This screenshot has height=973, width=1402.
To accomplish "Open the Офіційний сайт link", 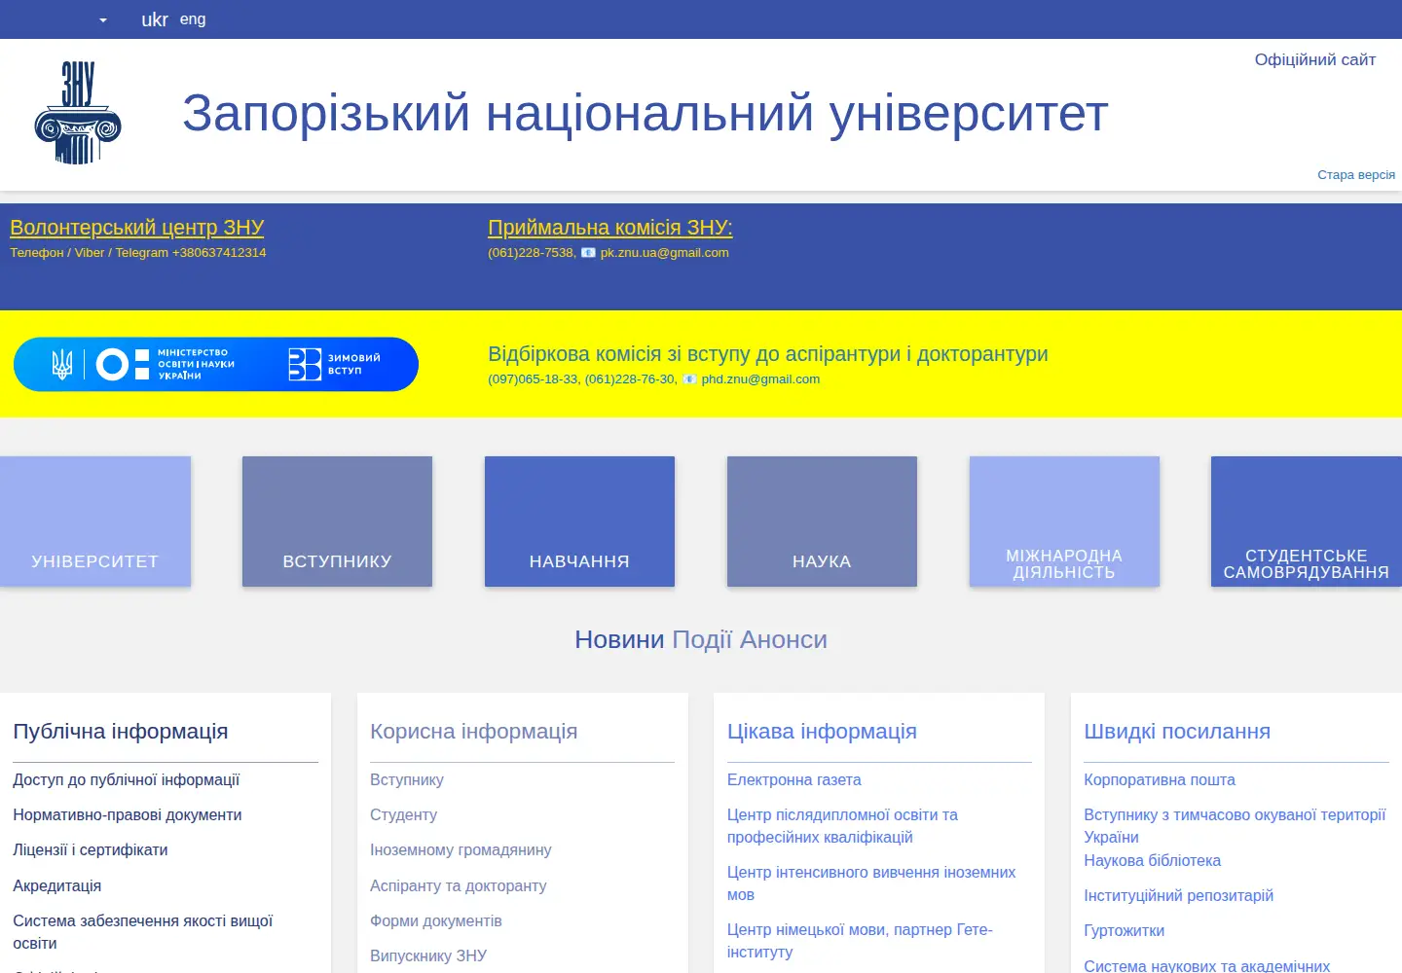I will point(1315,60).
